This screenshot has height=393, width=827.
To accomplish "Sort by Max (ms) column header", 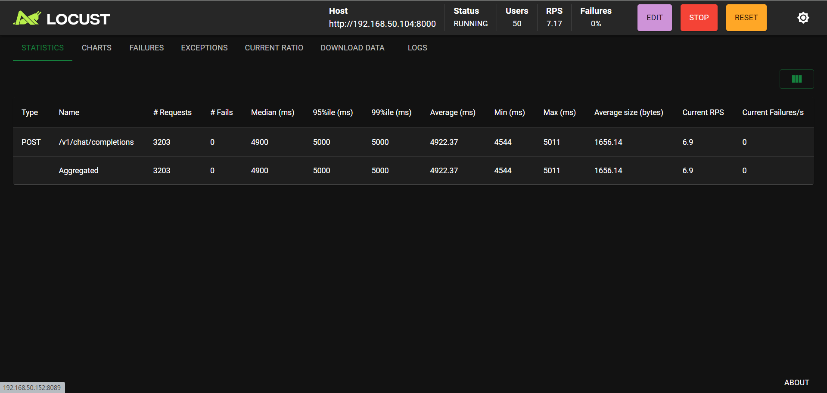I will coord(560,112).
